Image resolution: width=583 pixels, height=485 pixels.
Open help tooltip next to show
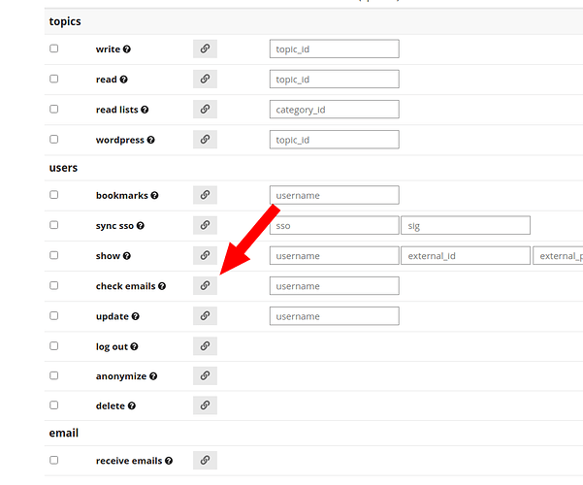(x=127, y=256)
